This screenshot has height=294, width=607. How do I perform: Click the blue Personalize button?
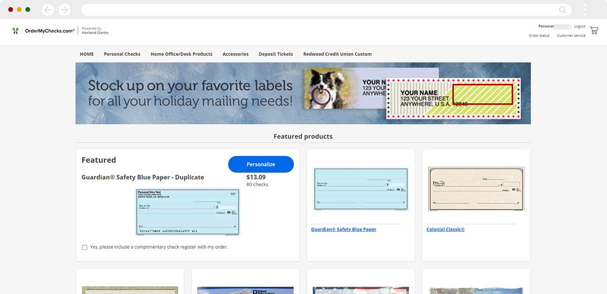pos(261,164)
